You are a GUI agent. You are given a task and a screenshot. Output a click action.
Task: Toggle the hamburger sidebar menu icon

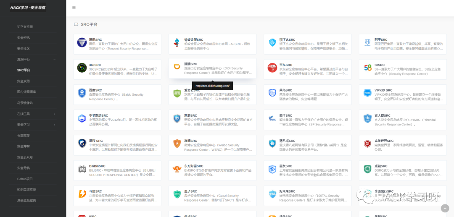click(x=74, y=7)
